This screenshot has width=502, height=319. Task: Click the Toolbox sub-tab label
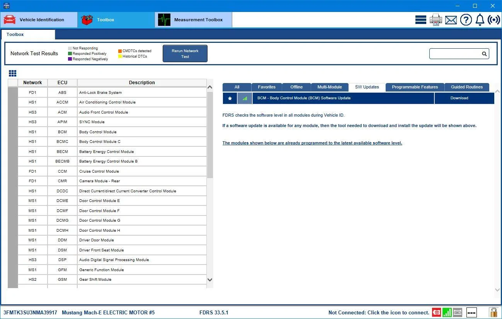tap(15, 34)
